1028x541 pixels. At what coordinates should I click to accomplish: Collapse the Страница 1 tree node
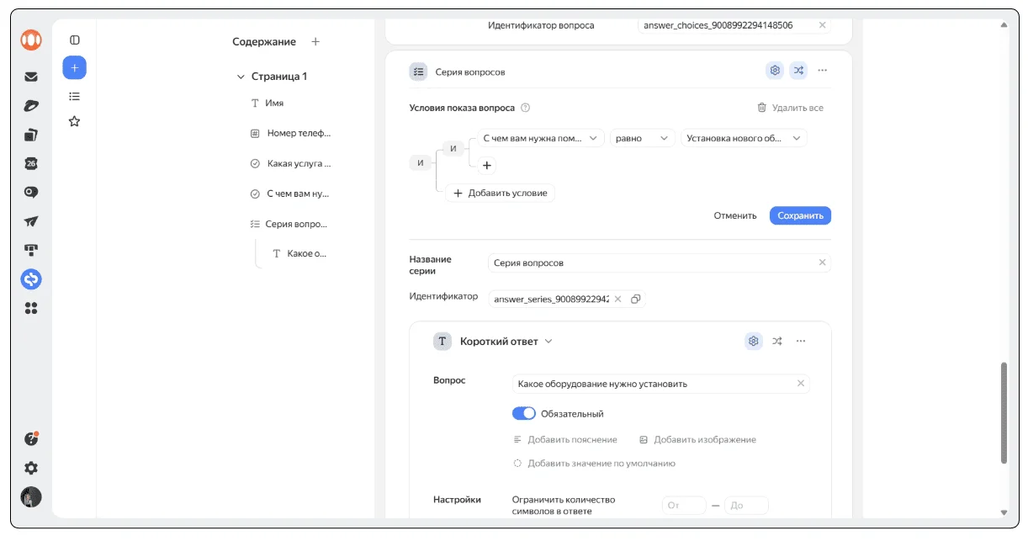point(241,77)
